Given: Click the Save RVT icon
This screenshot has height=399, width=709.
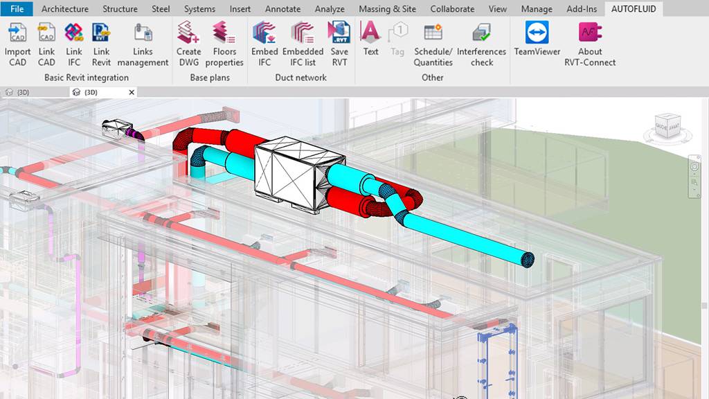Looking at the screenshot, I should coord(339,44).
